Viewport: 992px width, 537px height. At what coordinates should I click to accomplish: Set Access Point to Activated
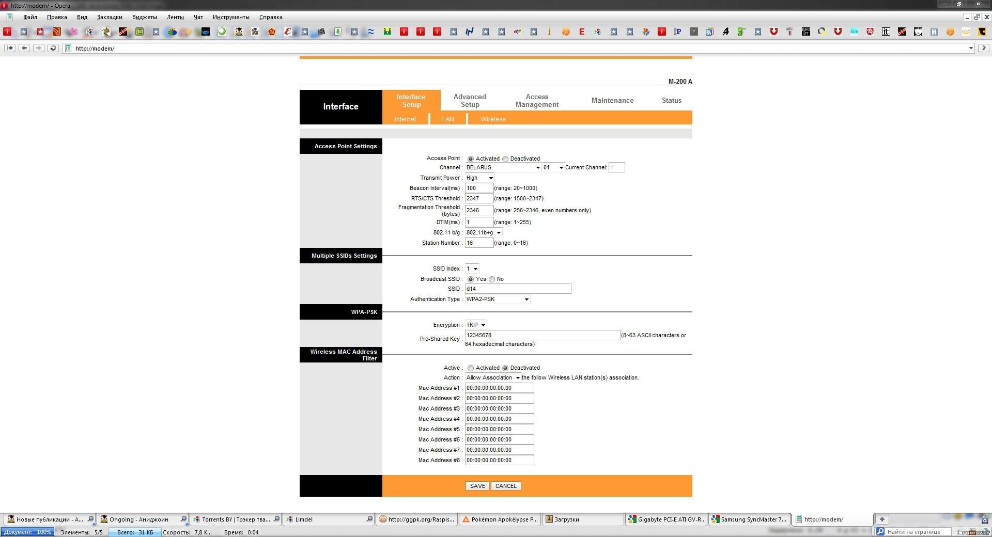[471, 159]
